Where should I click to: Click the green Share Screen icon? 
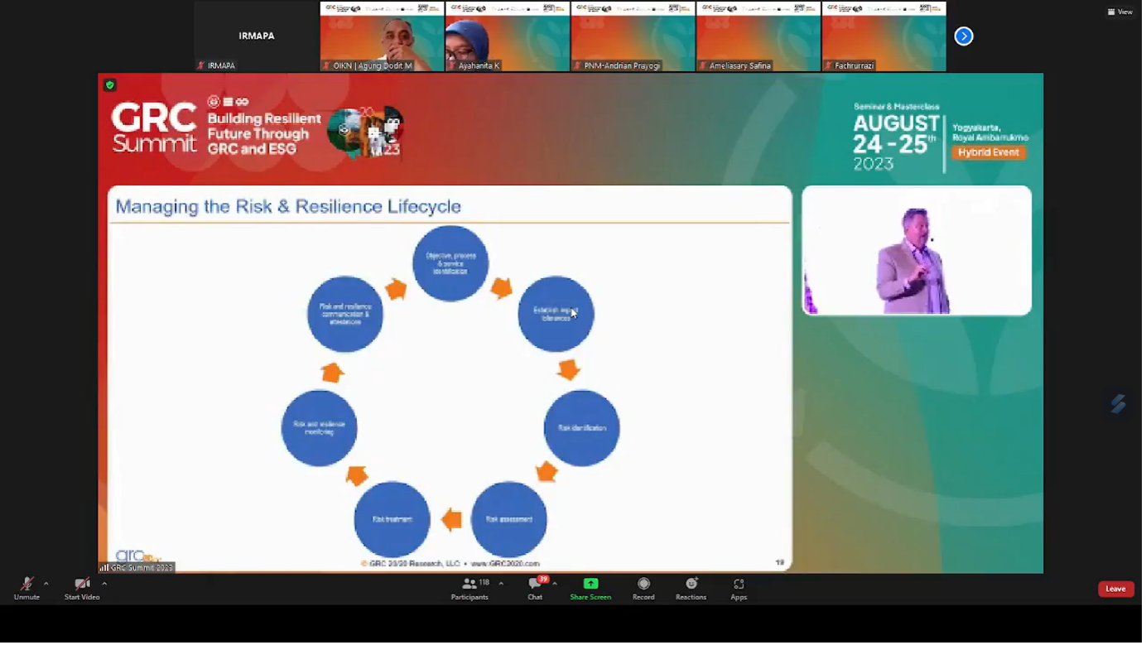click(590, 584)
